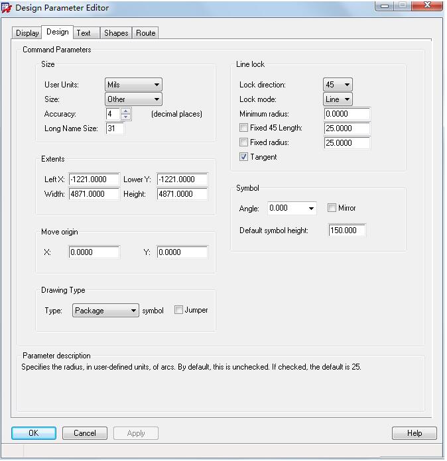Expand the Lock mode dropdown
Viewport: 447px width, 461px height.
(x=338, y=99)
